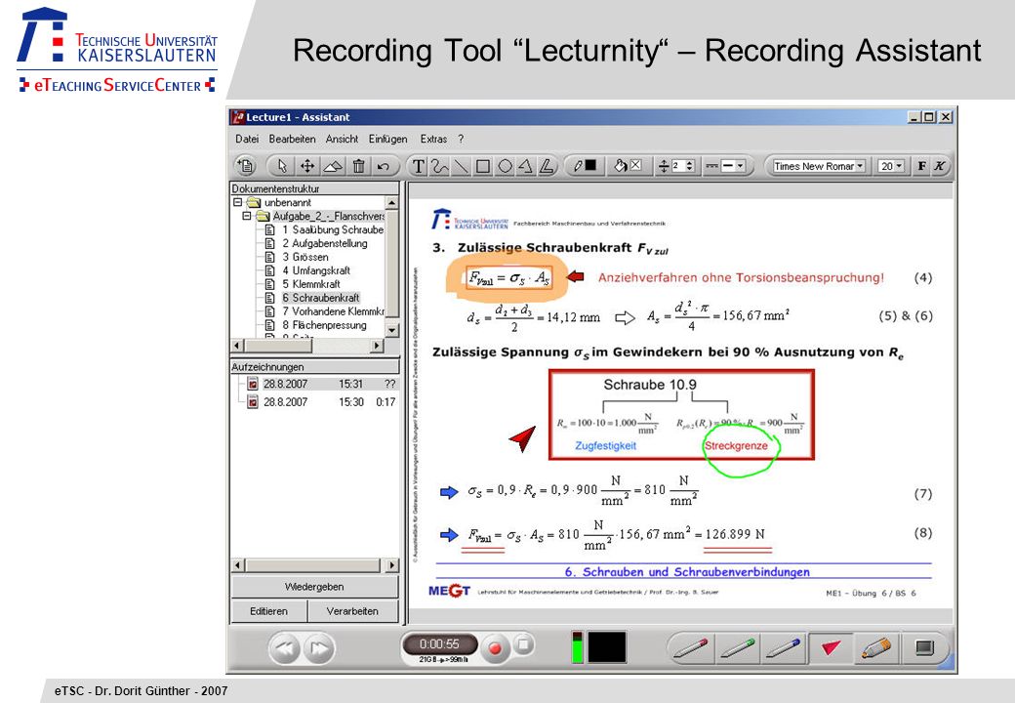Select the eraser tool in the toolbar
The height and width of the screenshot is (703, 1015).
(x=333, y=166)
